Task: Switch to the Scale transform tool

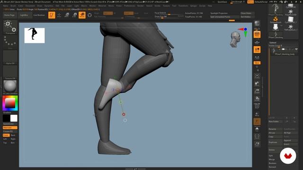Action: (x=74, y=15)
